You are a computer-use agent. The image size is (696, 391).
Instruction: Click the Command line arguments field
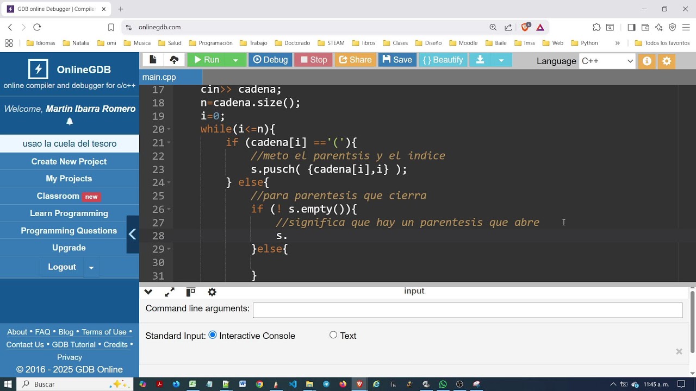[468, 310]
